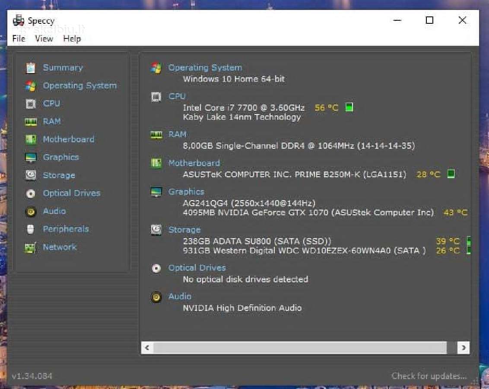This screenshot has height=389, width=489.
Task: Click the Operating System Windows icon in sidebar
Action: pyautogui.click(x=31, y=86)
